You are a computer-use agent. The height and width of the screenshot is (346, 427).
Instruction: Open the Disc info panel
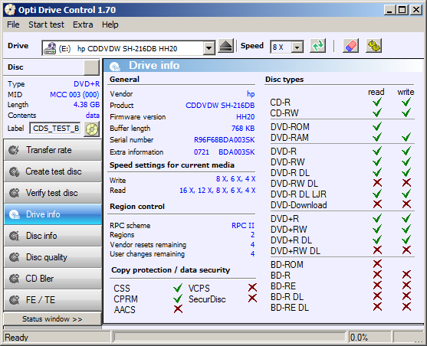[53, 236]
